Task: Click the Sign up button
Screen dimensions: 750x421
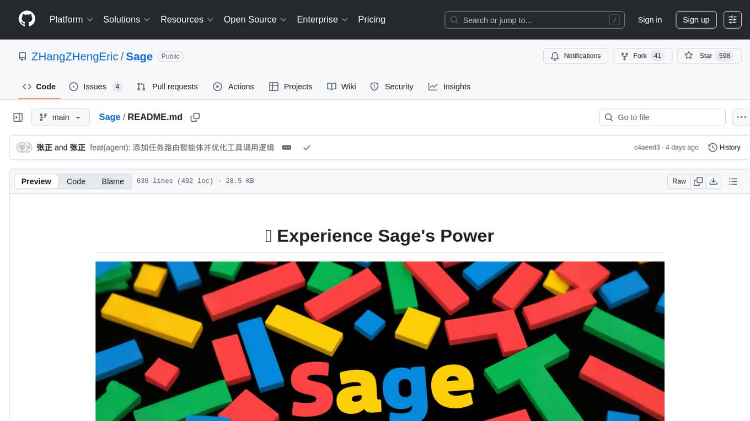Action: tap(696, 20)
